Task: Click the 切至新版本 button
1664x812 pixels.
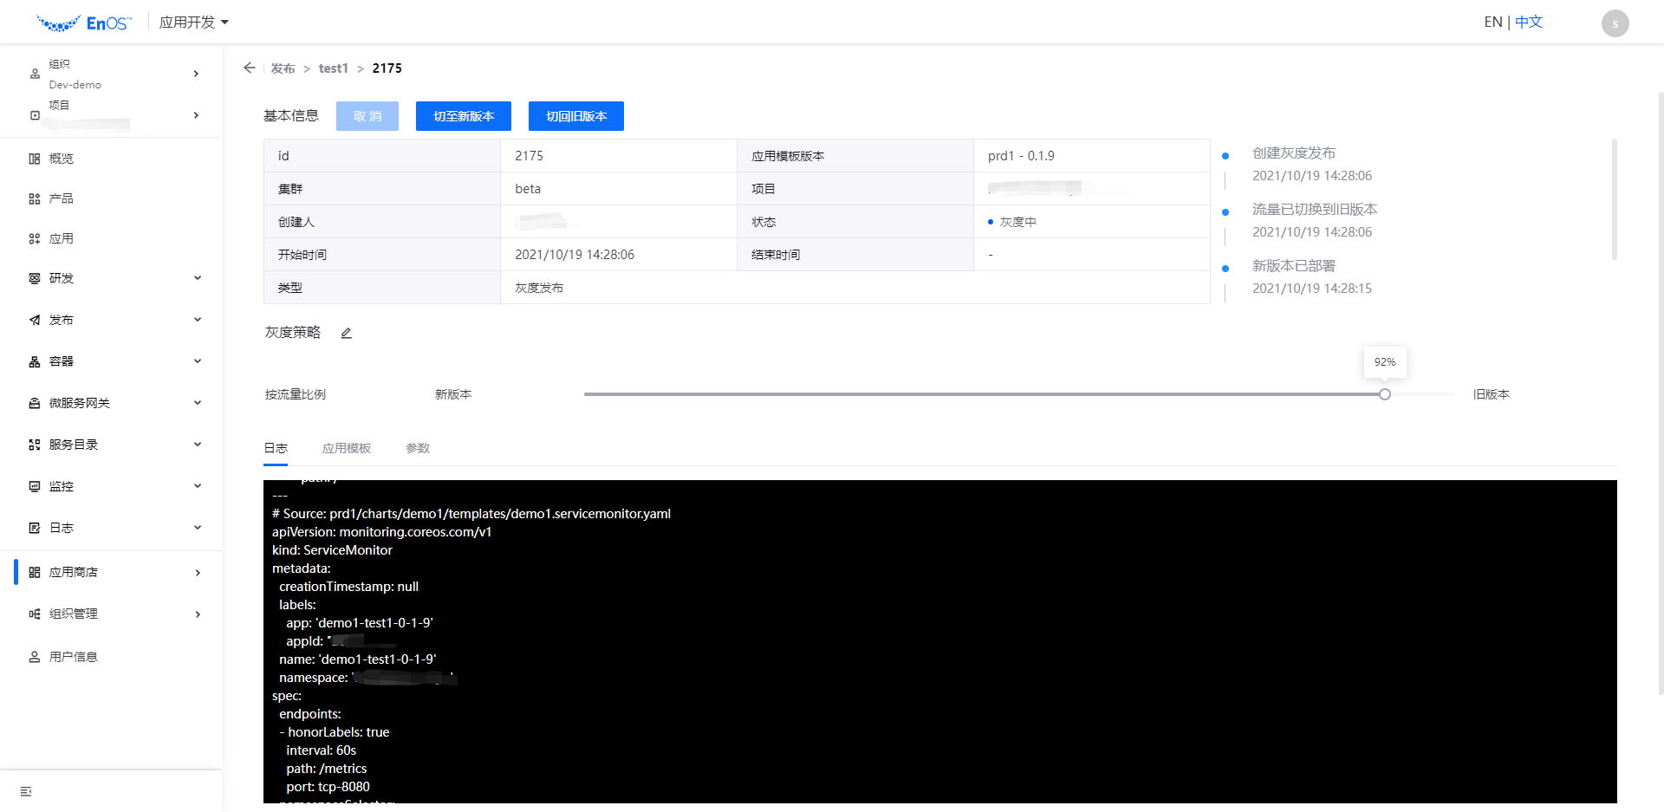Action: 463,115
